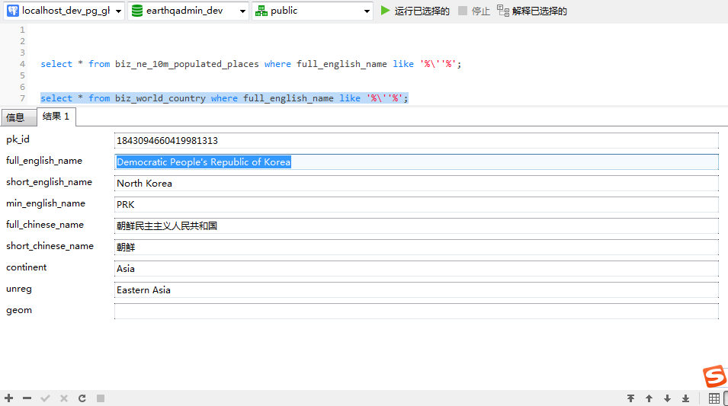Click the add record plus icon
Screen dimensions: 728x406
click(x=9, y=398)
